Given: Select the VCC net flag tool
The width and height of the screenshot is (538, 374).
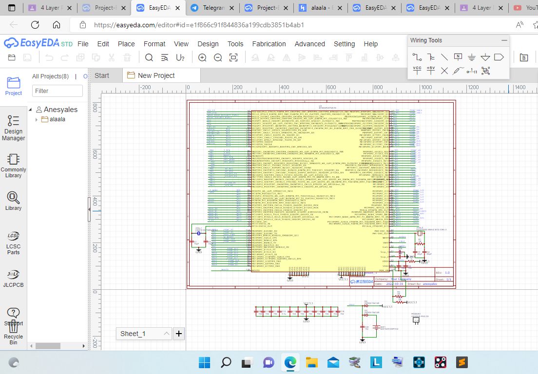Looking at the screenshot, I should coord(417,71).
